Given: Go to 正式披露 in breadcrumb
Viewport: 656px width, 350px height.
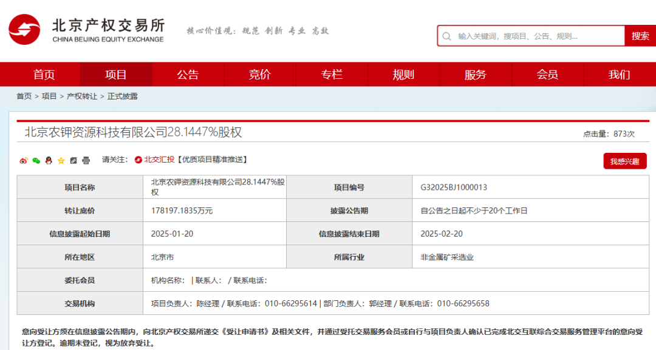Looking at the screenshot, I should pos(123,96).
